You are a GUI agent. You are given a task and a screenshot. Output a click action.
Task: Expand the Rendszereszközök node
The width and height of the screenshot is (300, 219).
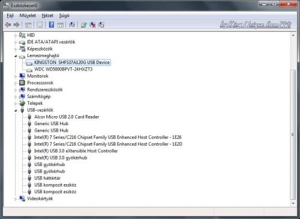16,90
